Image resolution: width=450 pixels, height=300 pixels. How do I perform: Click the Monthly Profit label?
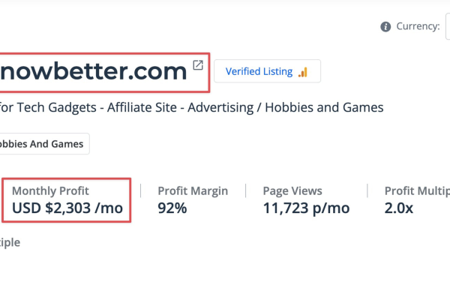pyautogui.click(x=50, y=191)
